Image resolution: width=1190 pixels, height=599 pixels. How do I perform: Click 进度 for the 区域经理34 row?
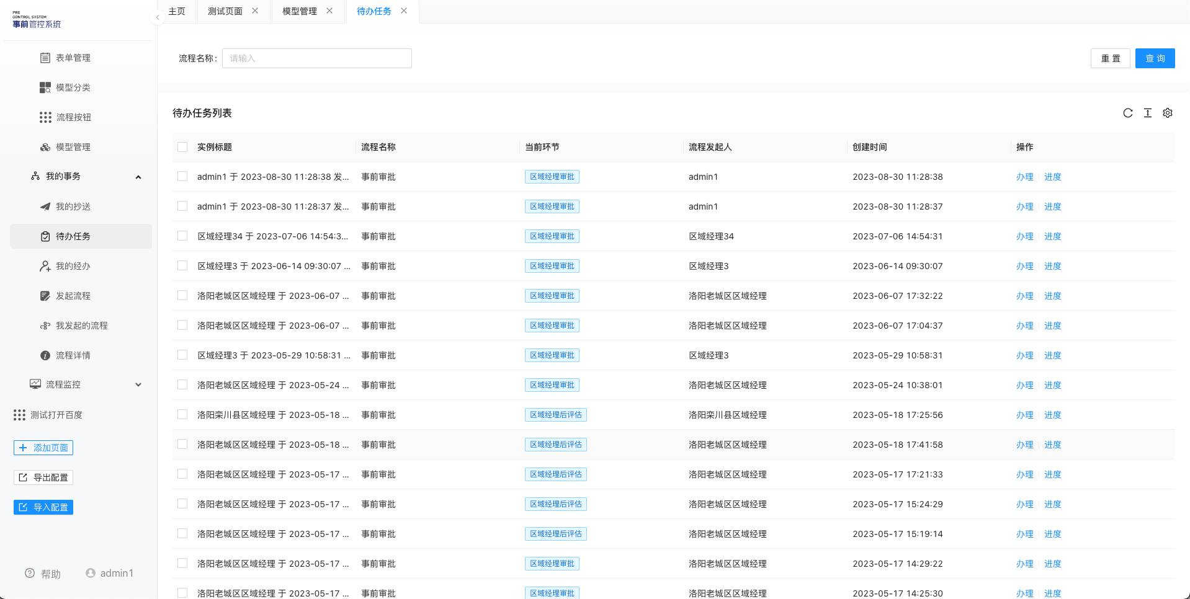tap(1053, 236)
